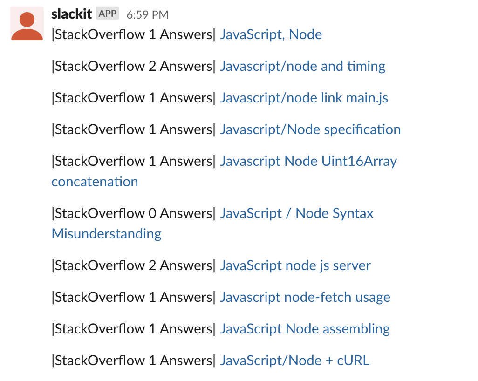
Task: Click the "StackOverflow 0 Answers" text
Action: pos(133,213)
